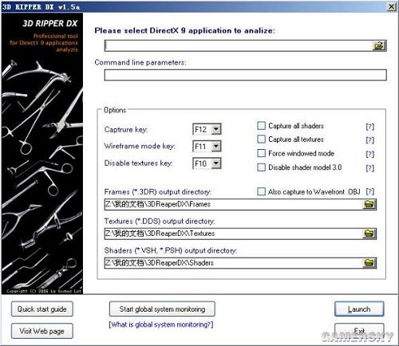The width and height of the screenshot is (399, 346).
Task: Browse for the DirectX 9 application file
Action: pyautogui.click(x=379, y=45)
